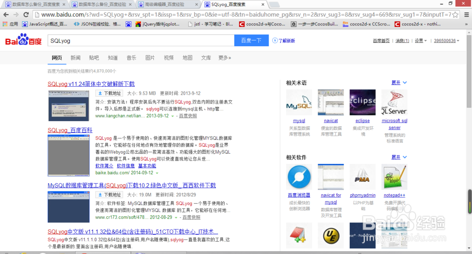
Task: Click the UltraEdit UE icon
Action: point(331,235)
